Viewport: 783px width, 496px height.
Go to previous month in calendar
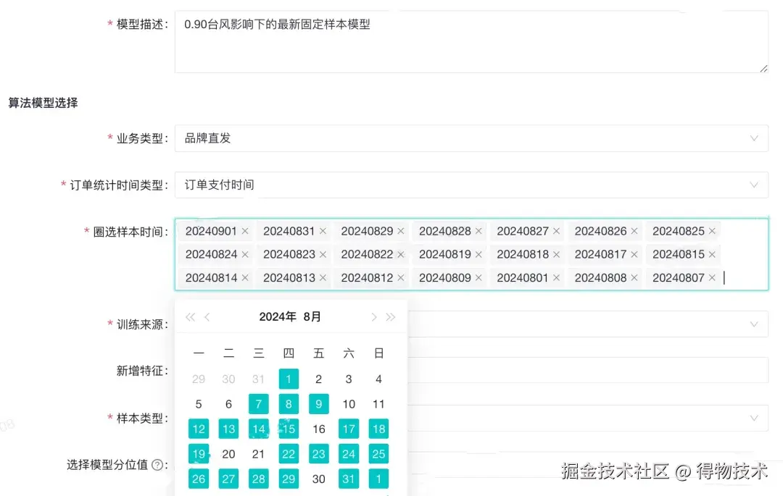point(207,317)
